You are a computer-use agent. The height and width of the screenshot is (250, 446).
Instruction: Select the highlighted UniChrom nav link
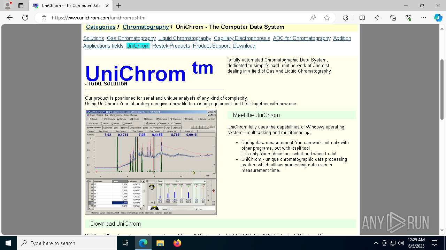[138, 46]
